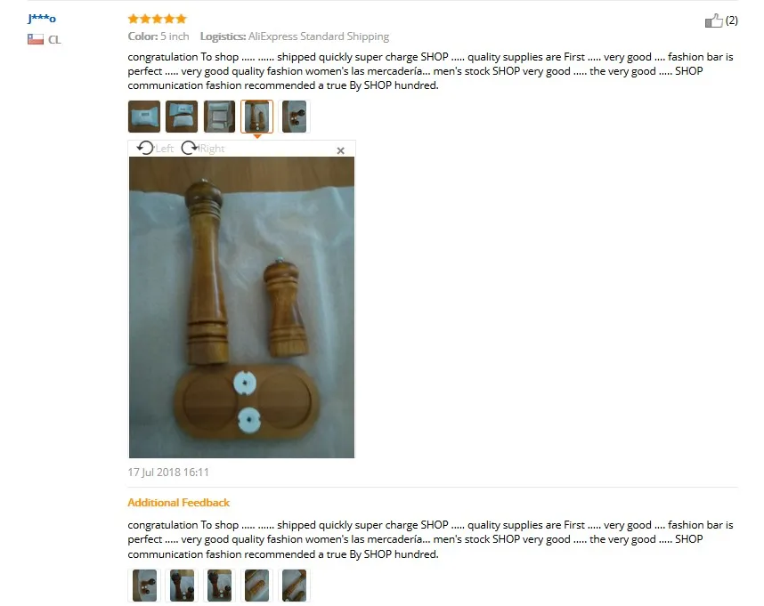This screenshot has height=606, width=764.
Task: Click the five-star rating
Action: pos(158,19)
